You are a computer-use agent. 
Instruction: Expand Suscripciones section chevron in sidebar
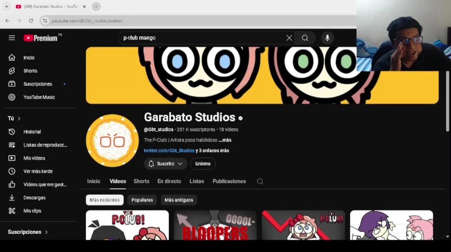pyautogui.click(x=46, y=232)
